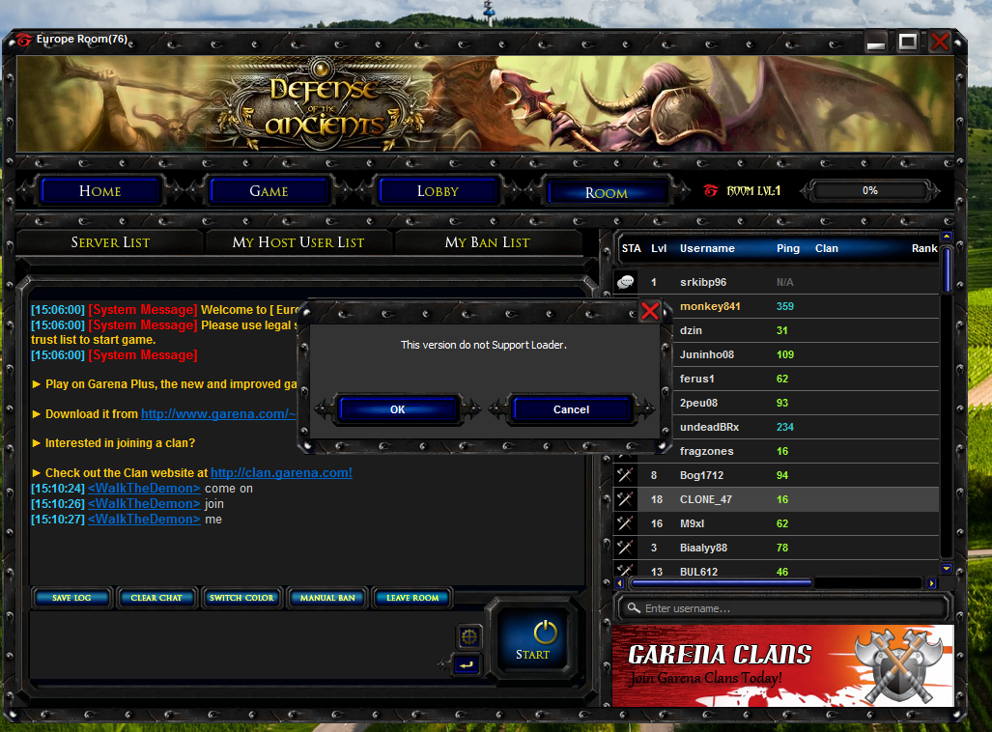This screenshot has height=732, width=992.
Task: Open My Host User List tab
Action: click(x=298, y=242)
